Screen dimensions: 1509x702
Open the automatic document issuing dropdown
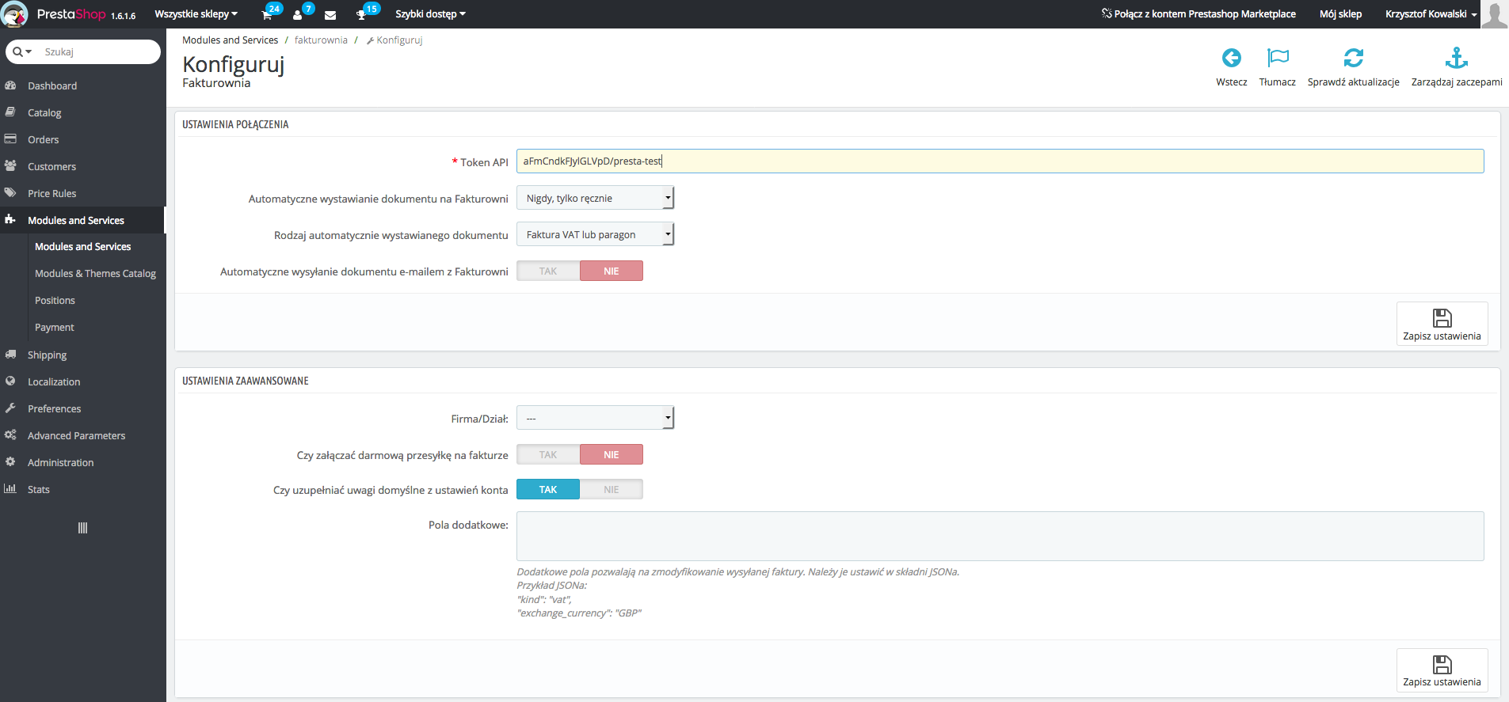point(595,199)
